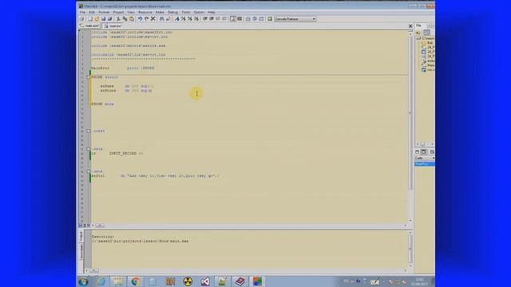Click the Find binoculars icon
The height and width of the screenshot is (287, 511).
[161, 19]
